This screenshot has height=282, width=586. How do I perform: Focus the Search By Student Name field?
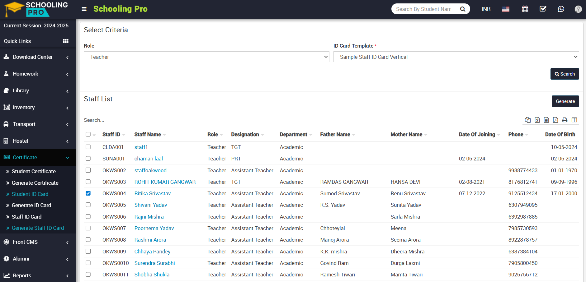[423, 9]
